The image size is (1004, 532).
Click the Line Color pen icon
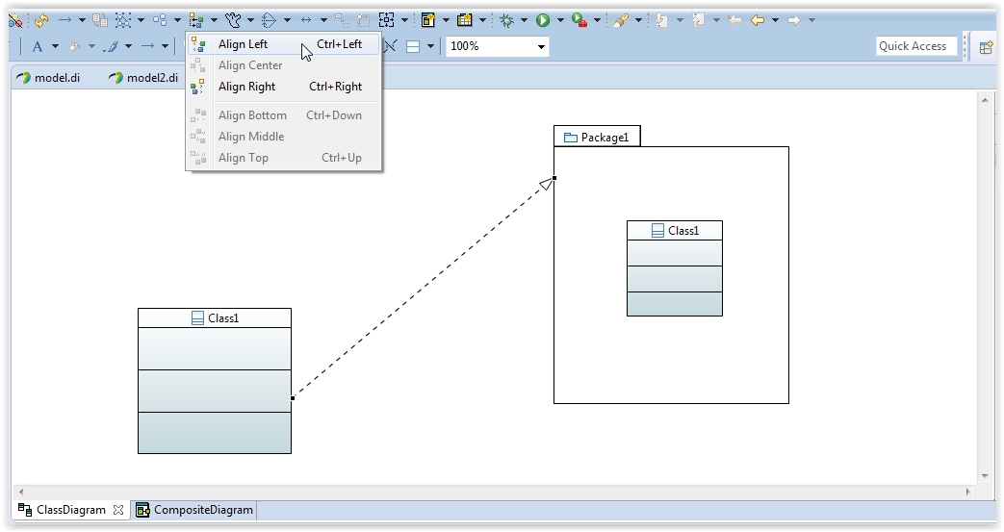point(112,46)
